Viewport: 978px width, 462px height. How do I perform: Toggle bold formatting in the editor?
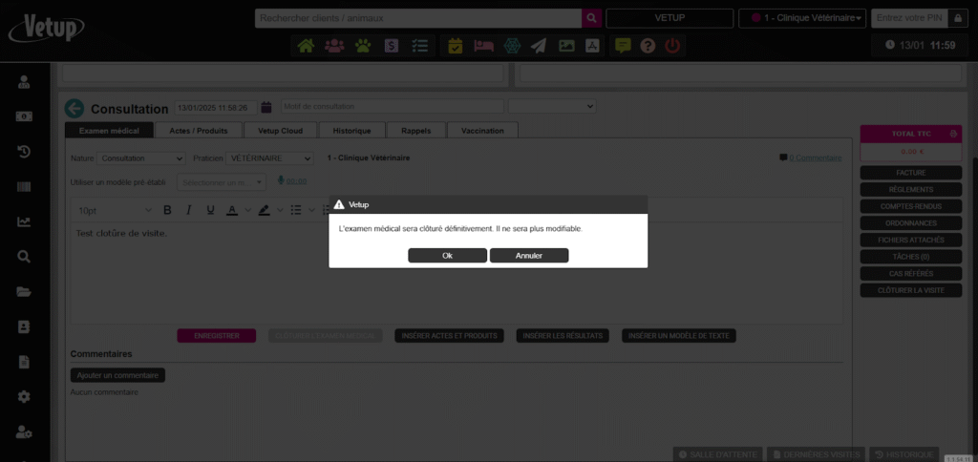[x=167, y=210]
